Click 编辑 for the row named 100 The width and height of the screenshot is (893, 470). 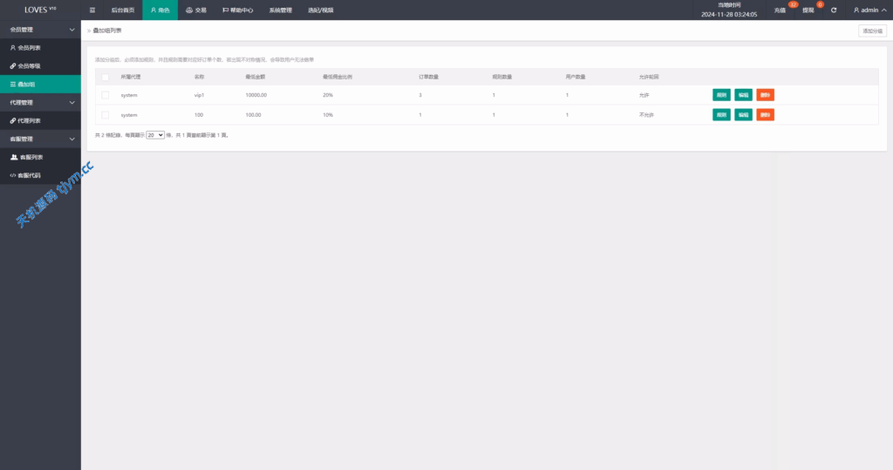[x=743, y=114]
